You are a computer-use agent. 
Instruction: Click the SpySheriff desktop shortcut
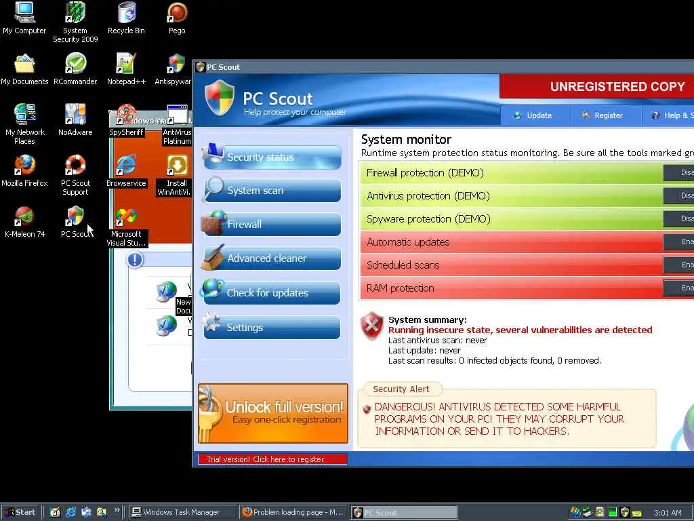click(x=126, y=121)
